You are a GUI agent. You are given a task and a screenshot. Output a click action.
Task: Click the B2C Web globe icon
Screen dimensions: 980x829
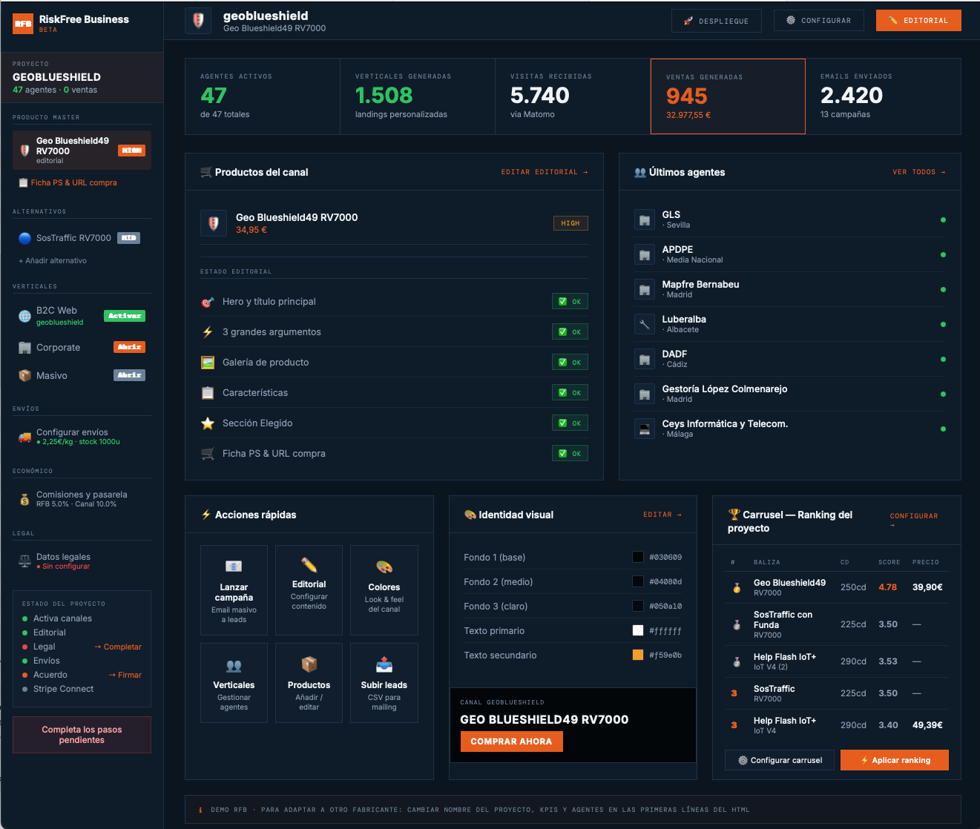(x=24, y=316)
